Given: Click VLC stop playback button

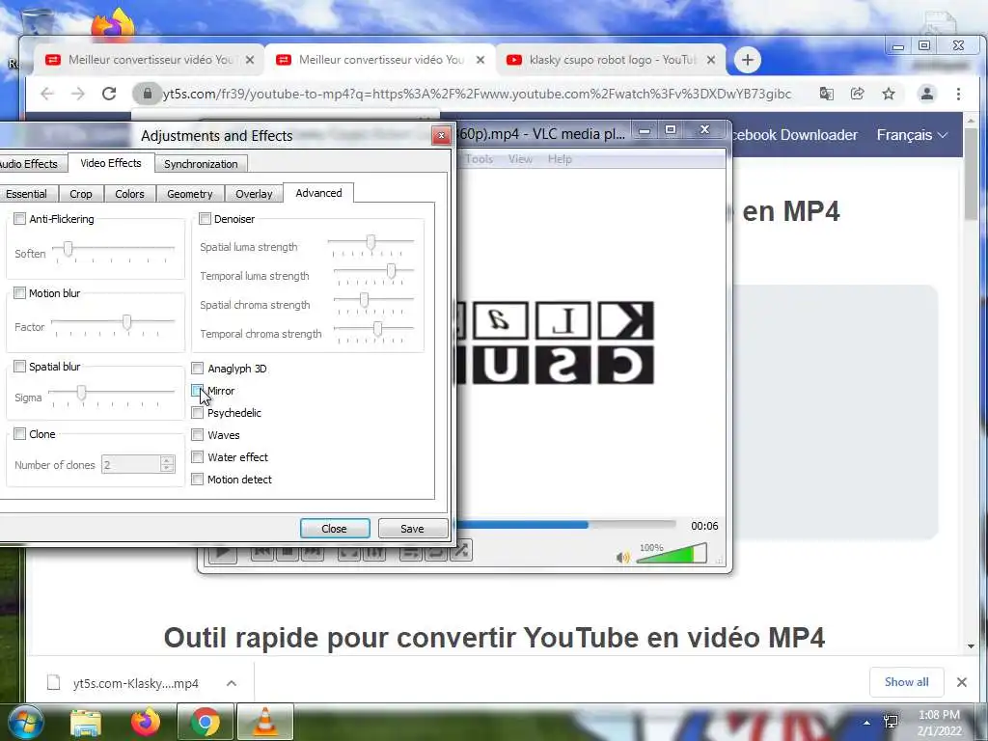Looking at the screenshot, I should click(x=288, y=552).
